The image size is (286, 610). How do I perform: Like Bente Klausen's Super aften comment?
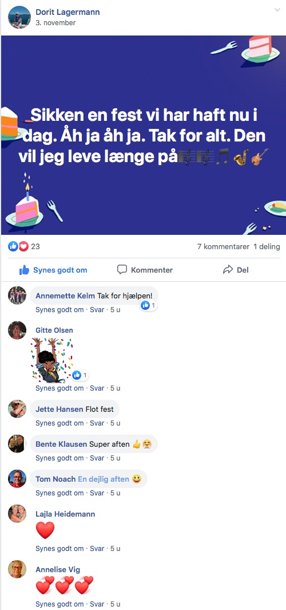(59, 458)
